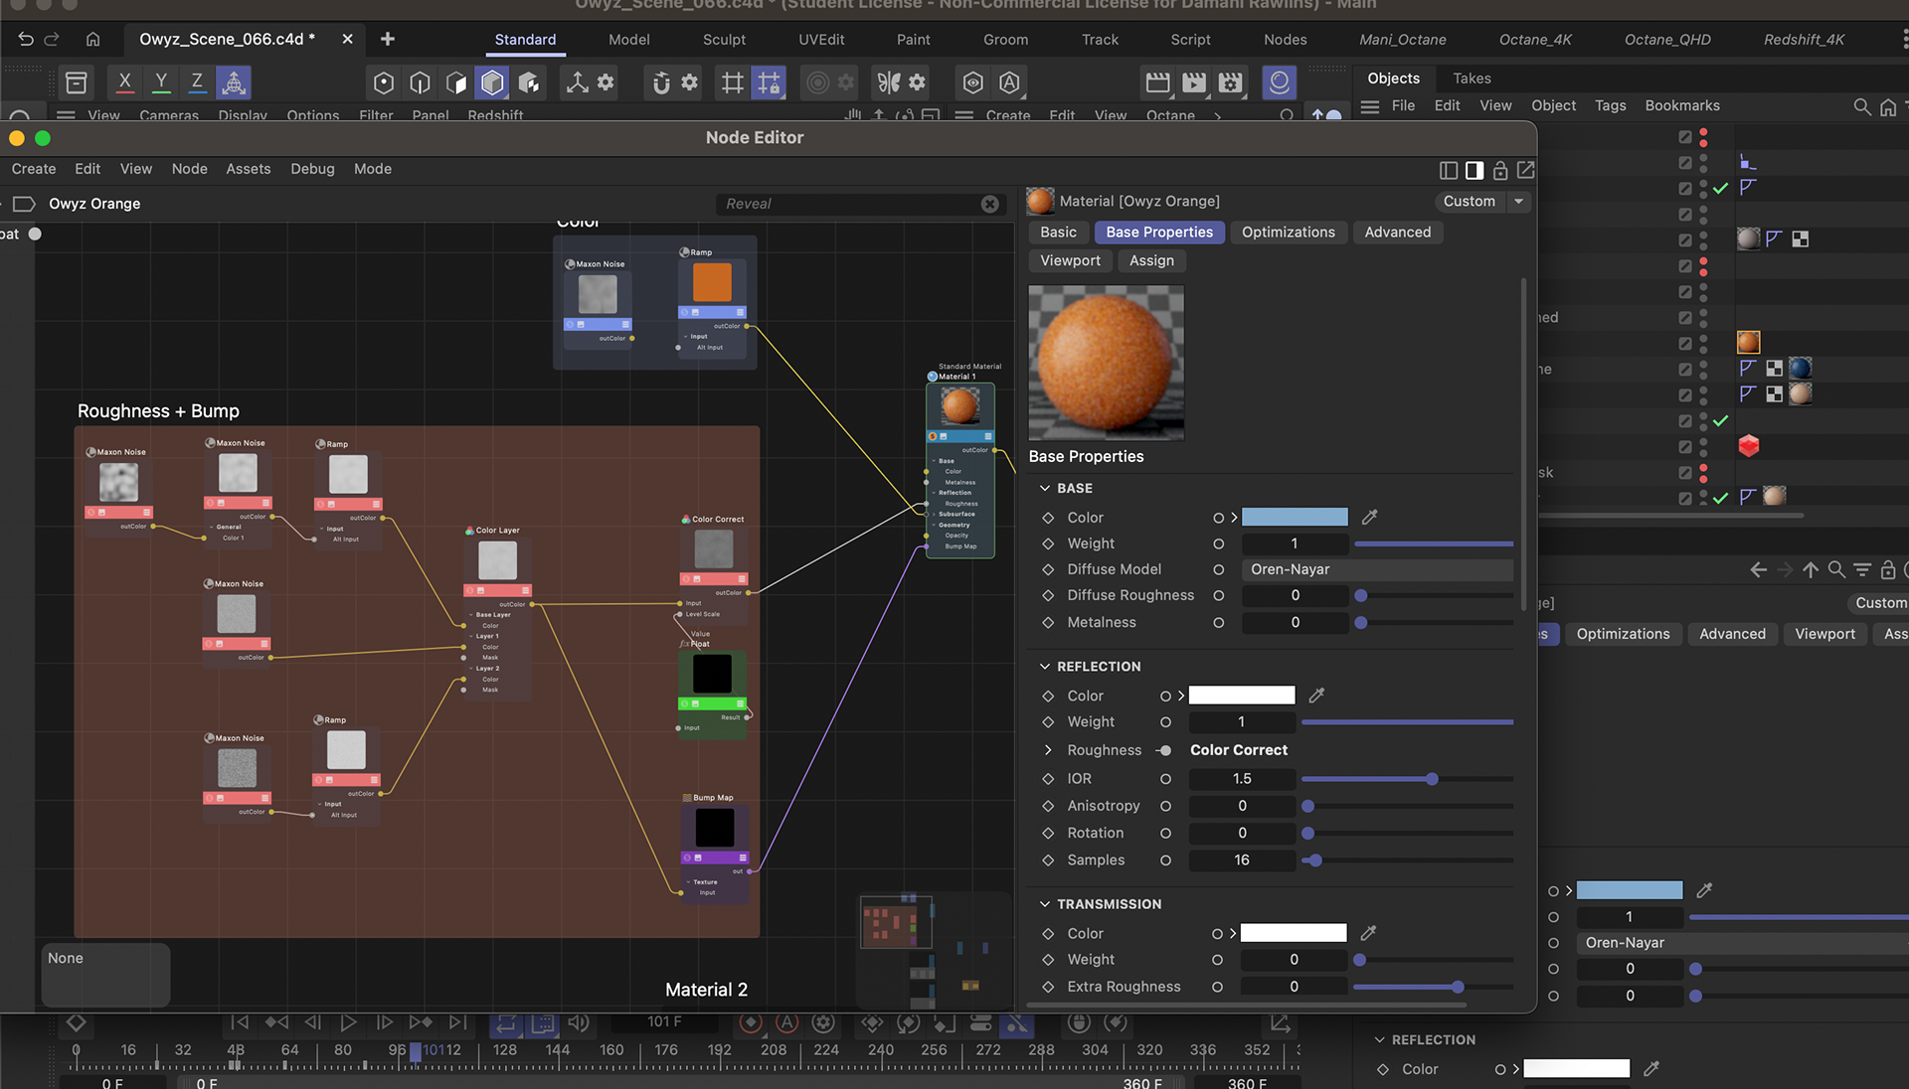Click the Objects panel search icon
The width and height of the screenshot is (1909, 1089).
(x=1861, y=106)
